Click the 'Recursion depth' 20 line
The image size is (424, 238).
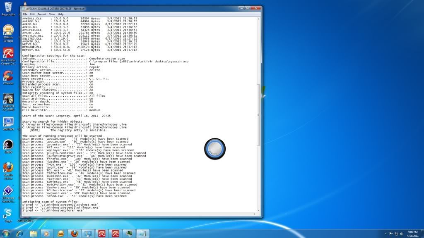click(x=58, y=102)
